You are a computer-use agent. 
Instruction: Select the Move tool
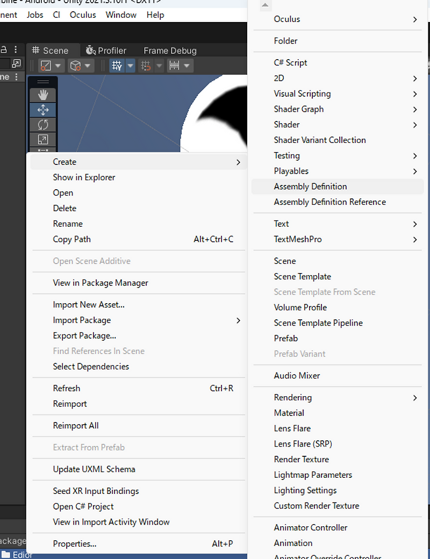coord(43,110)
